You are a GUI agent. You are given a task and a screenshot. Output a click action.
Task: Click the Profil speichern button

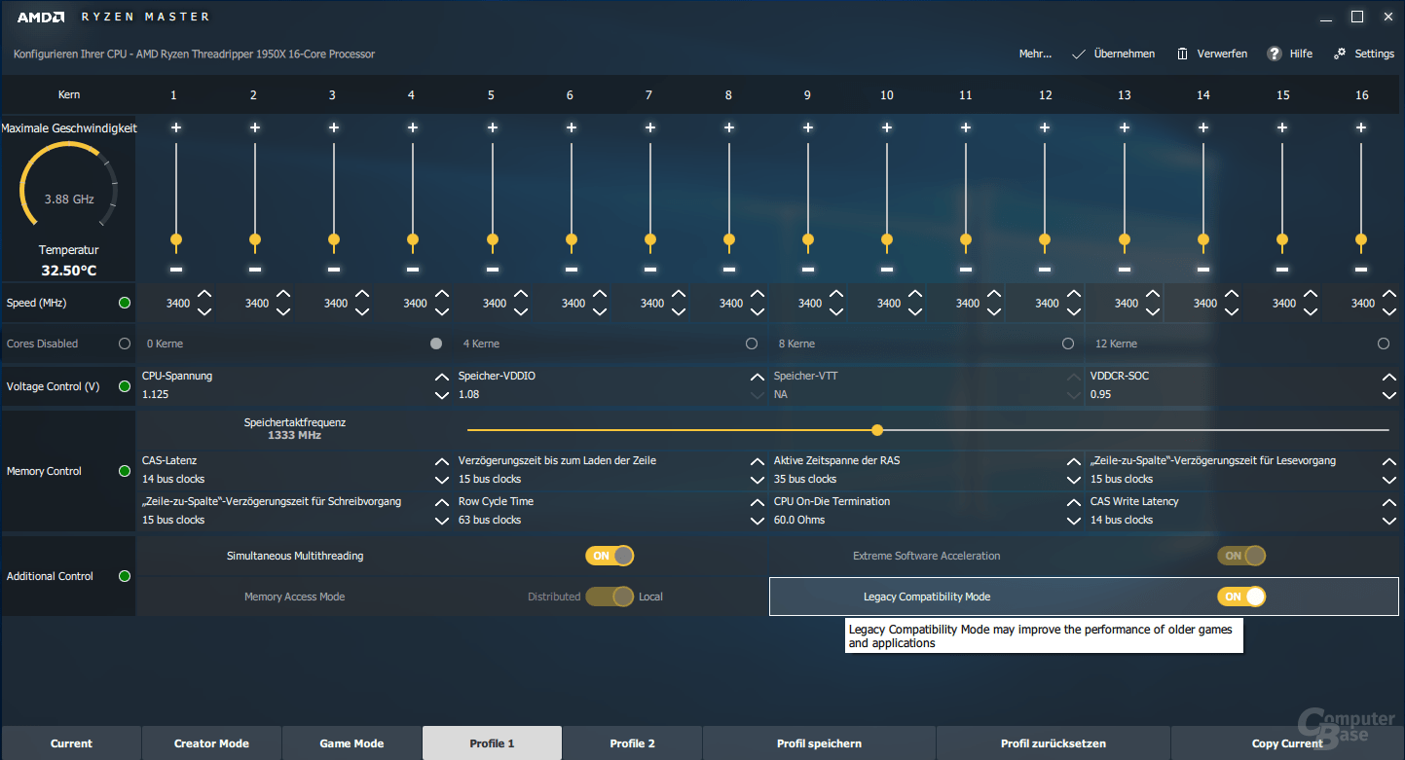(x=819, y=743)
